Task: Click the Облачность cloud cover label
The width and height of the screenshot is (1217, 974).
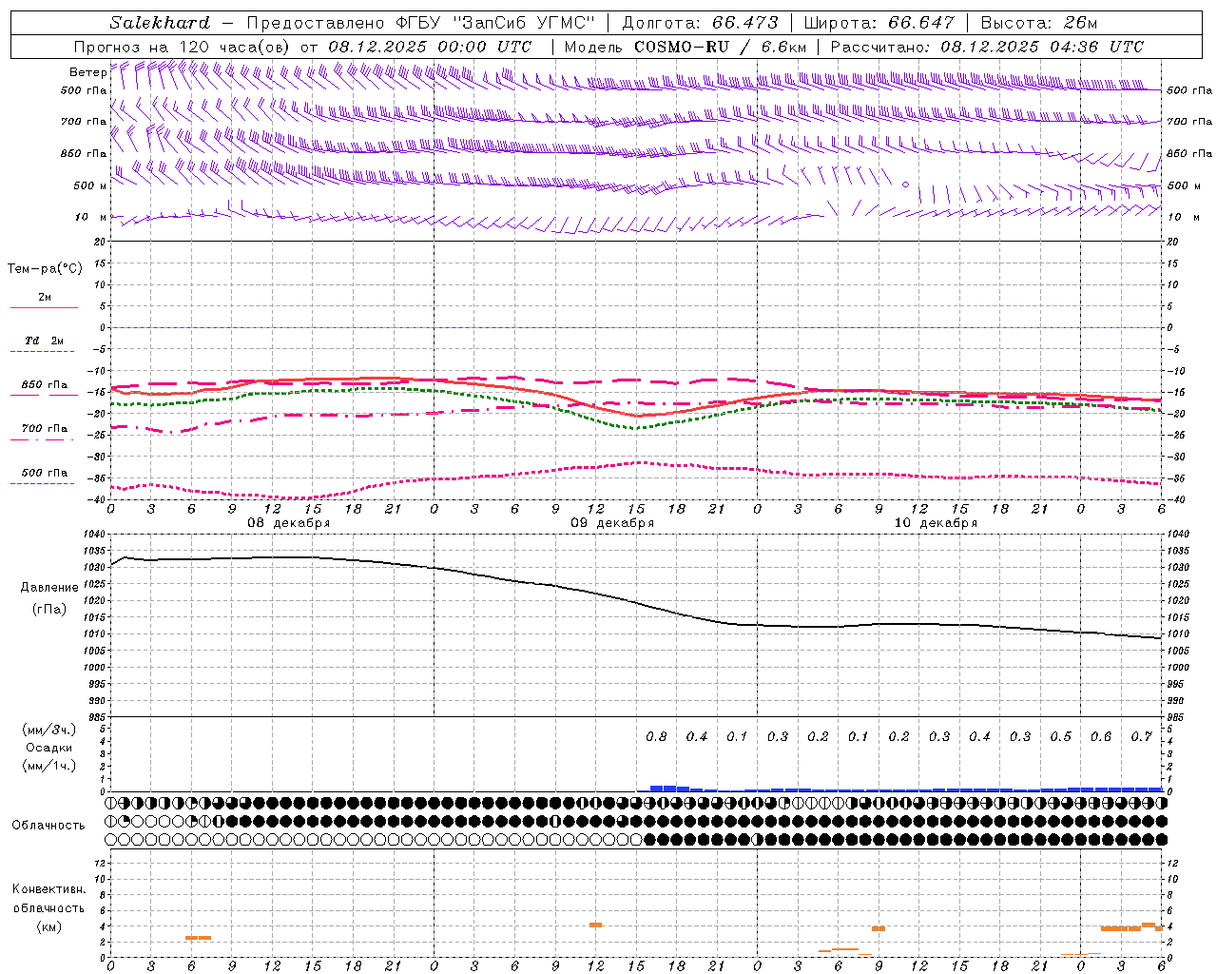Action: point(48,826)
